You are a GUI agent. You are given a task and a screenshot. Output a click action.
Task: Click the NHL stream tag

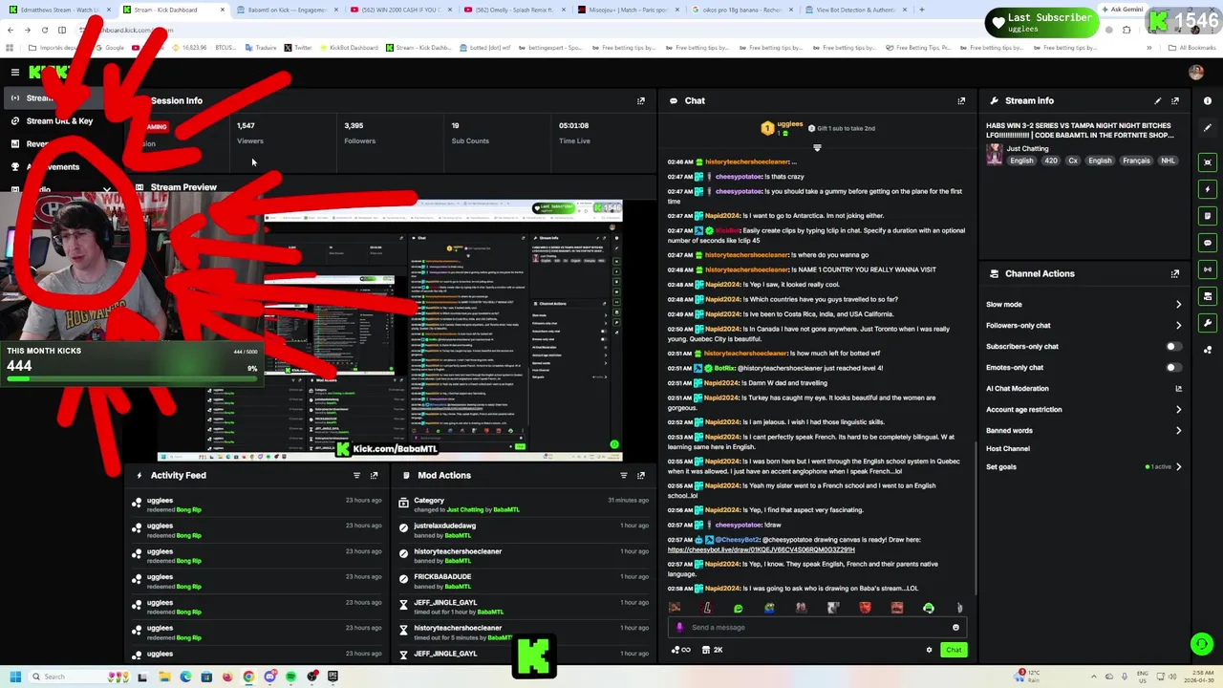1168,161
